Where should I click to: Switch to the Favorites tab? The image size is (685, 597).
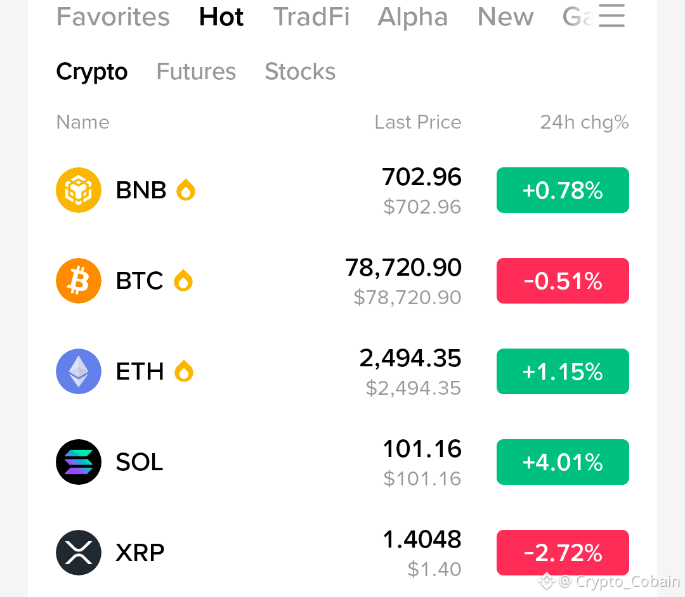coord(113,16)
